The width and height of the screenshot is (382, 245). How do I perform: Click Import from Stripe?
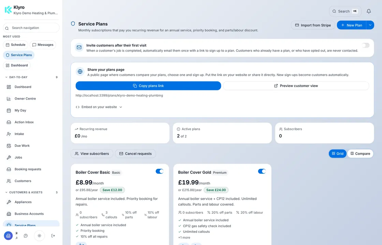click(x=313, y=25)
